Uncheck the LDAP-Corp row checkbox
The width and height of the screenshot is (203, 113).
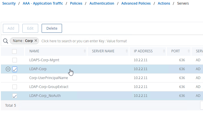point(15,69)
